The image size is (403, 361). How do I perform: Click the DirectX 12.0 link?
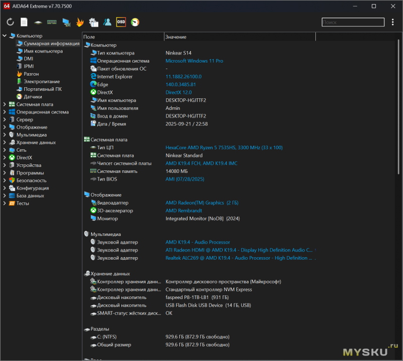coord(179,92)
